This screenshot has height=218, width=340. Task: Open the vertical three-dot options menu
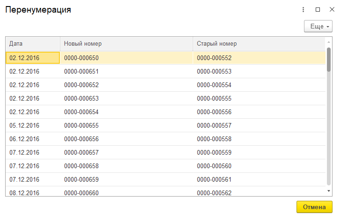303,9
